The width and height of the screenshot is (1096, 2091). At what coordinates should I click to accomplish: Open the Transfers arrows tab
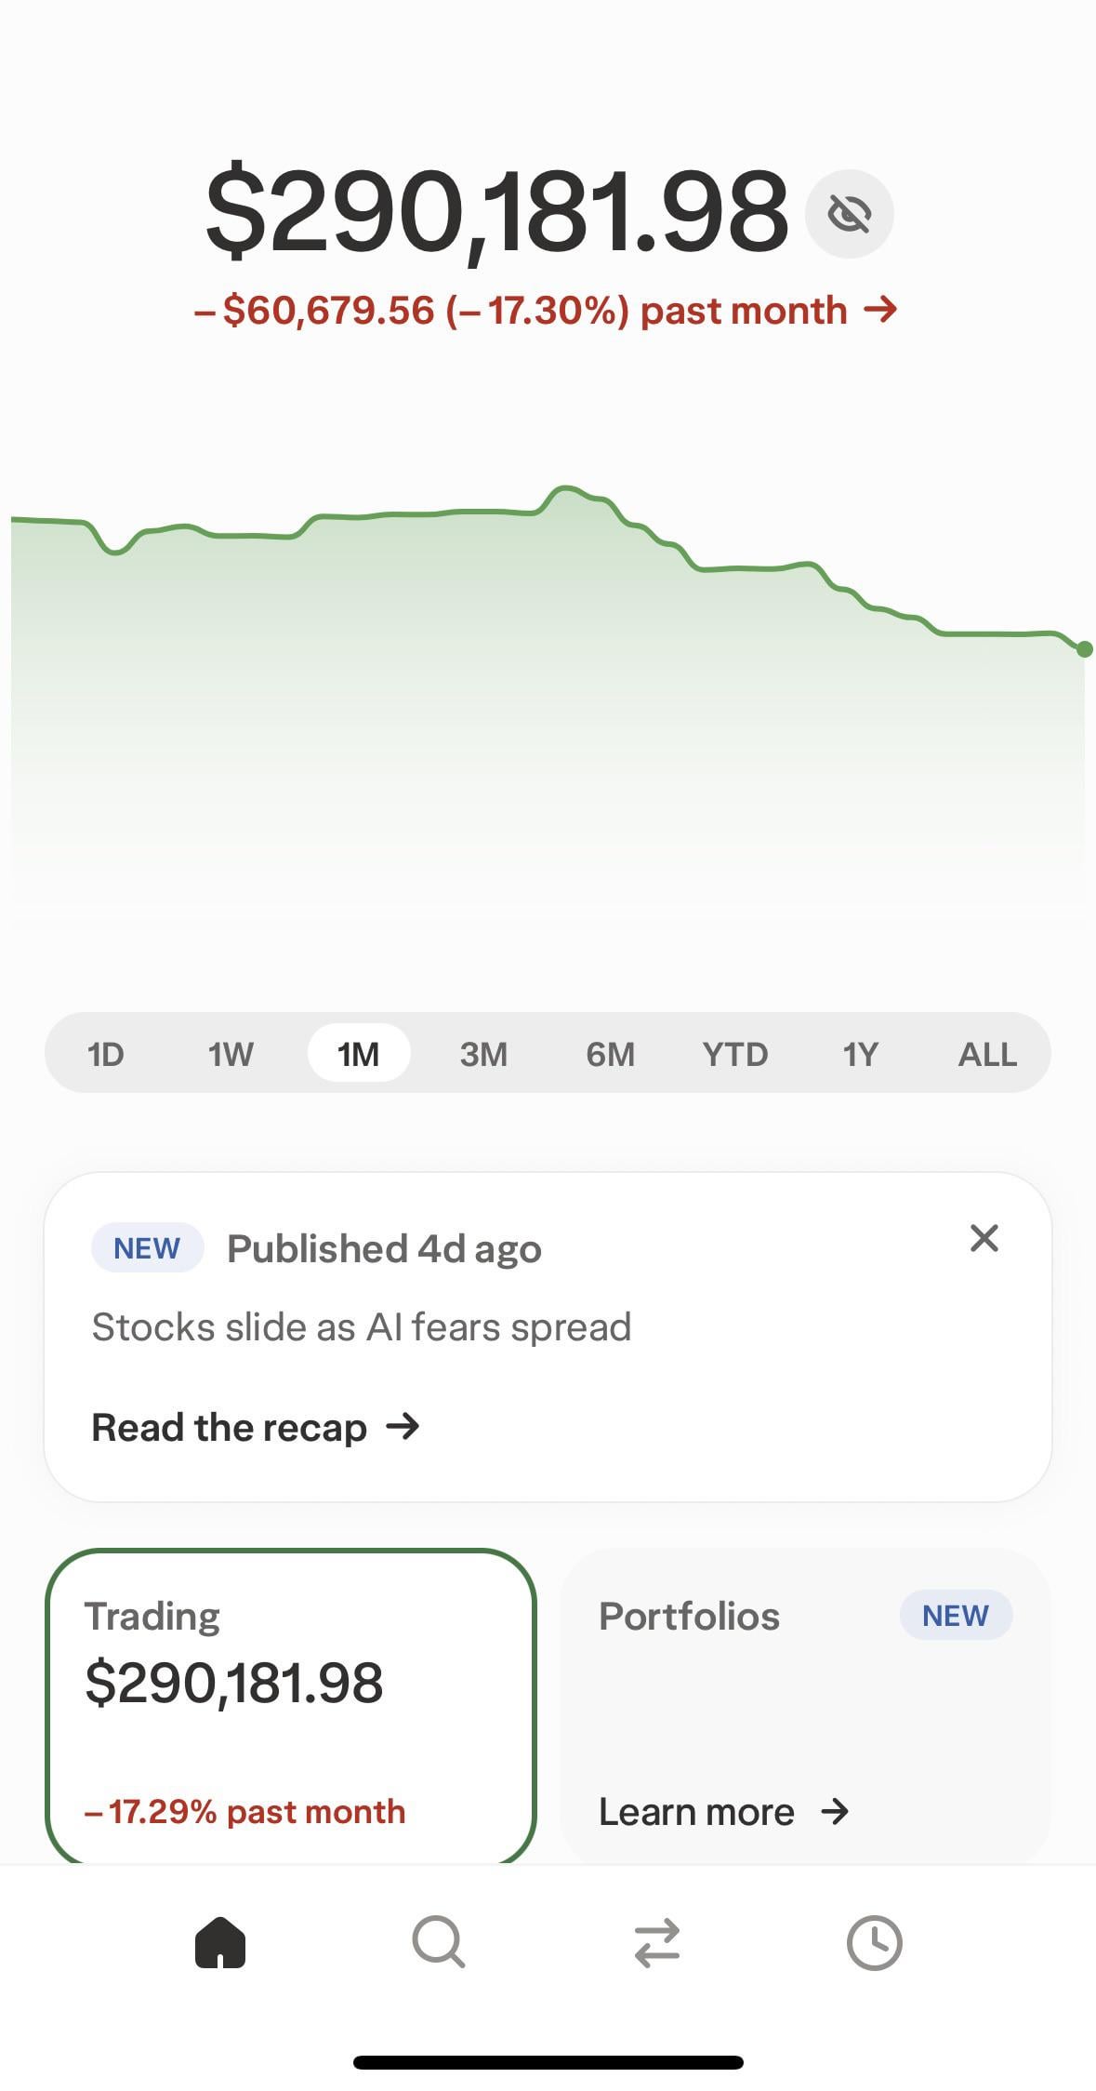657,1944
